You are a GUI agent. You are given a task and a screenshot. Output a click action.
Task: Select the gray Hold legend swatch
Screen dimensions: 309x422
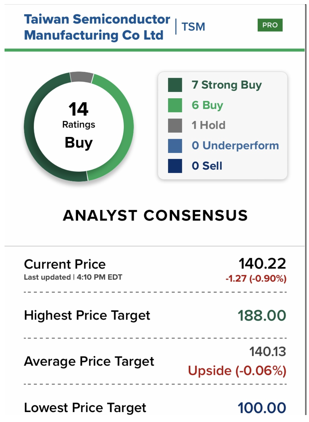175,125
